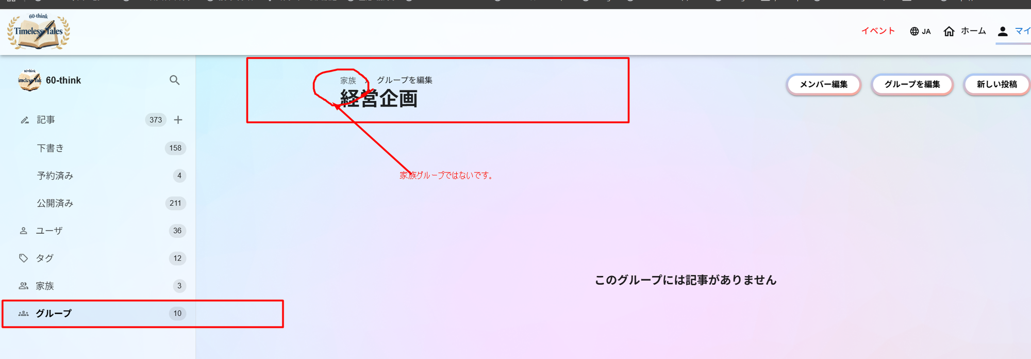Open the 家族 sidebar item
The width and height of the screenshot is (1031, 359).
45,286
